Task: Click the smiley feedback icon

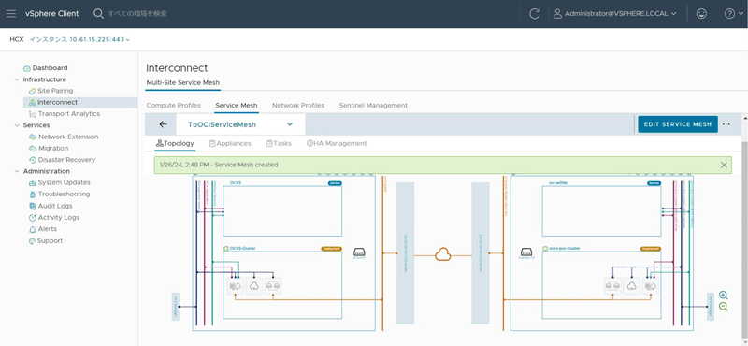Action: (x=701, y=14)
